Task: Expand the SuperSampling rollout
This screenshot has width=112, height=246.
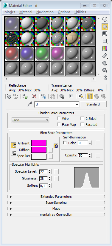Action: (x=56, y=203)
